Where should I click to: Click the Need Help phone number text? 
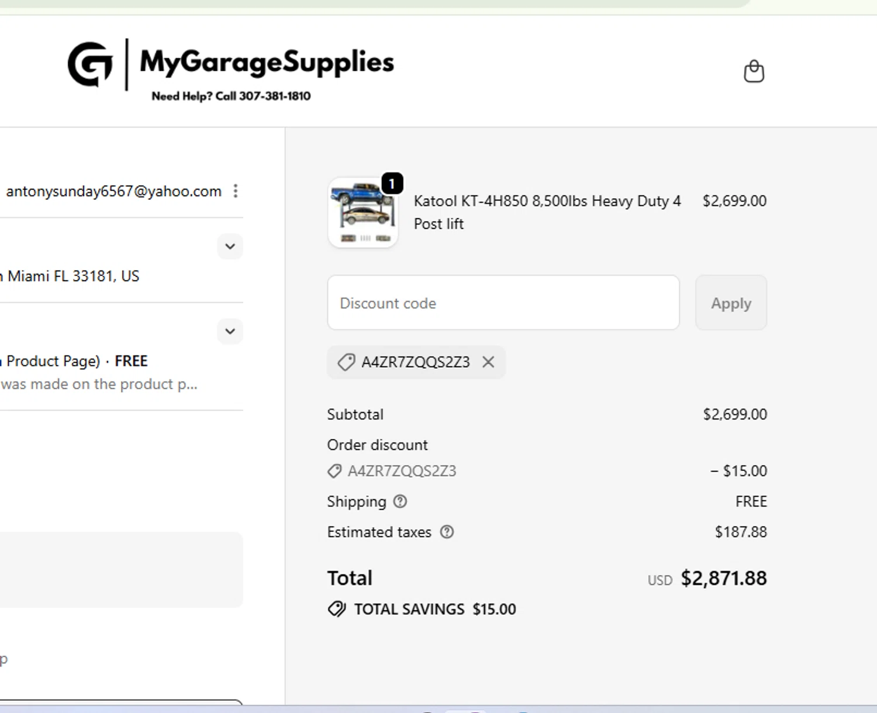click(231, 96)
